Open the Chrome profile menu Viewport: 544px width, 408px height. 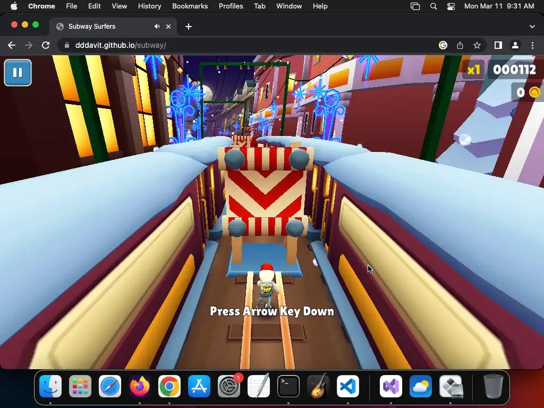pos(515,45)
